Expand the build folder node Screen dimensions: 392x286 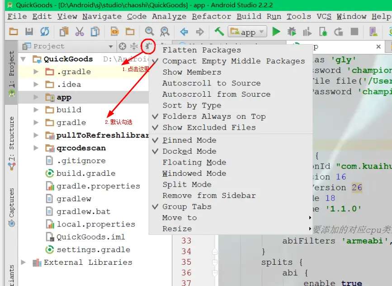[x=36, y=110]
